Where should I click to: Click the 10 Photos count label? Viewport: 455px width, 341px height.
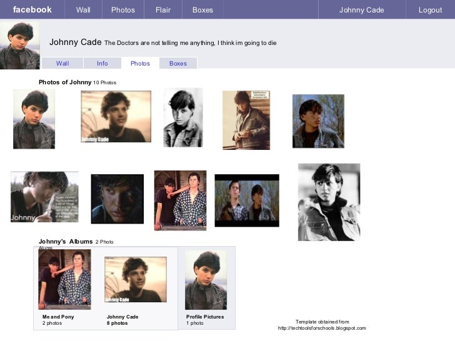coord(104,82)
